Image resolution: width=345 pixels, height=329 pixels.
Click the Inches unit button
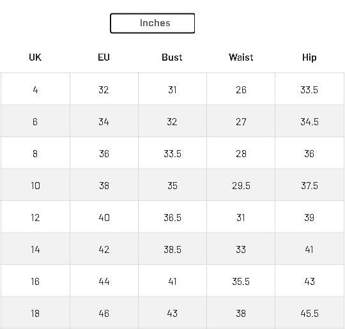(152, 23)
